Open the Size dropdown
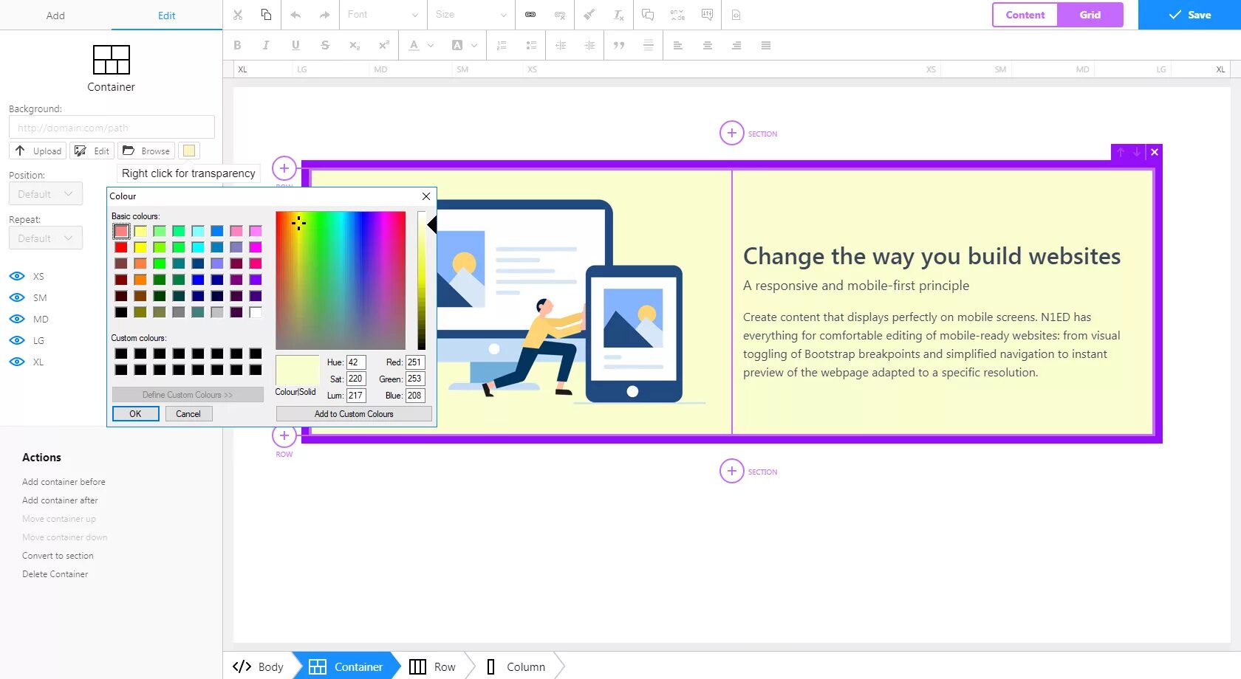The width and height of the screenshot is (1241, 679). [470, 15]
